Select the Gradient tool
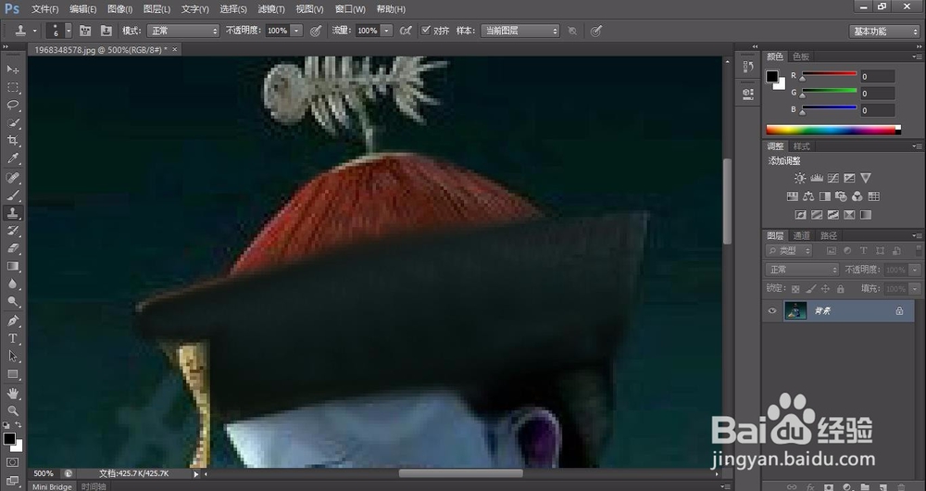The width and height of the screenshot is (926, 491). [x=12, y=267]
